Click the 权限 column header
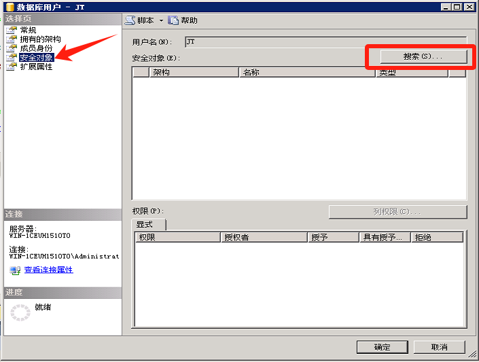 point(177,237)
